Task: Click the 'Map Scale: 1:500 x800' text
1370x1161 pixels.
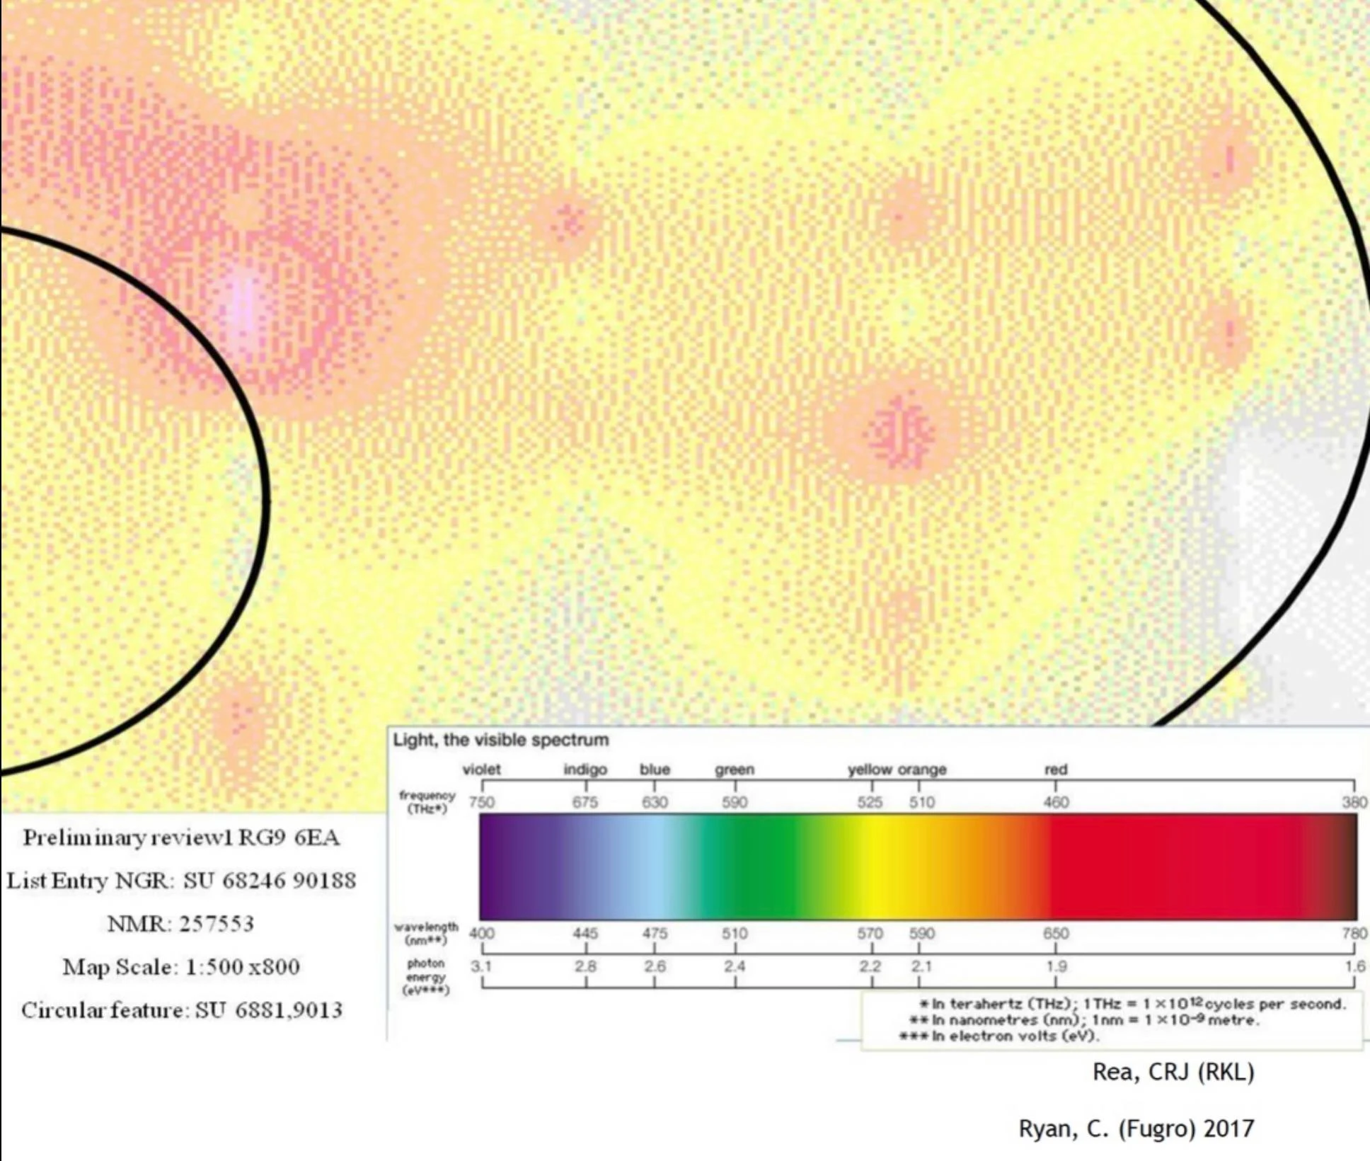Action: tap(181, 967)
